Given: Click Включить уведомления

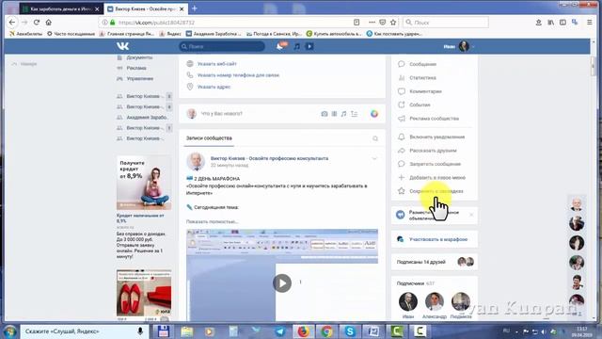Looking at the screenshot, I should click(x=436, y=137).
